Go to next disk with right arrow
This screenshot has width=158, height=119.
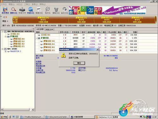point(6,17)
